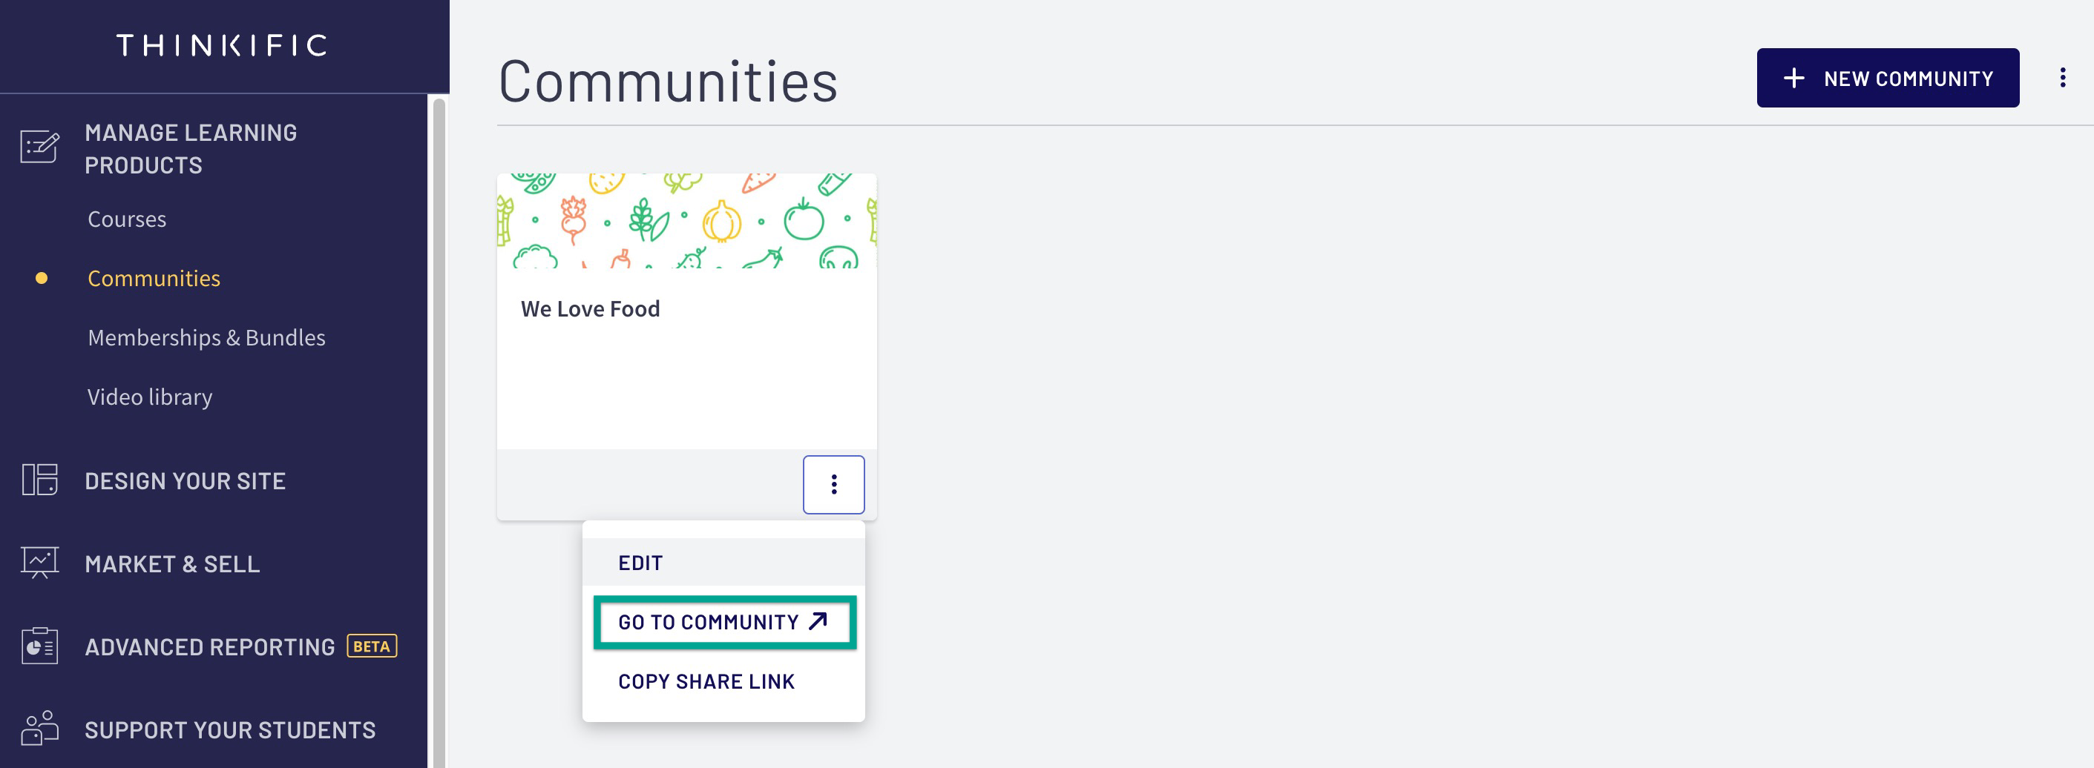Viewport: 2094px width, 768px height.
Task: Click the plus icon in New Community button
Action: pyautogui.click(x=1793, y=78)
